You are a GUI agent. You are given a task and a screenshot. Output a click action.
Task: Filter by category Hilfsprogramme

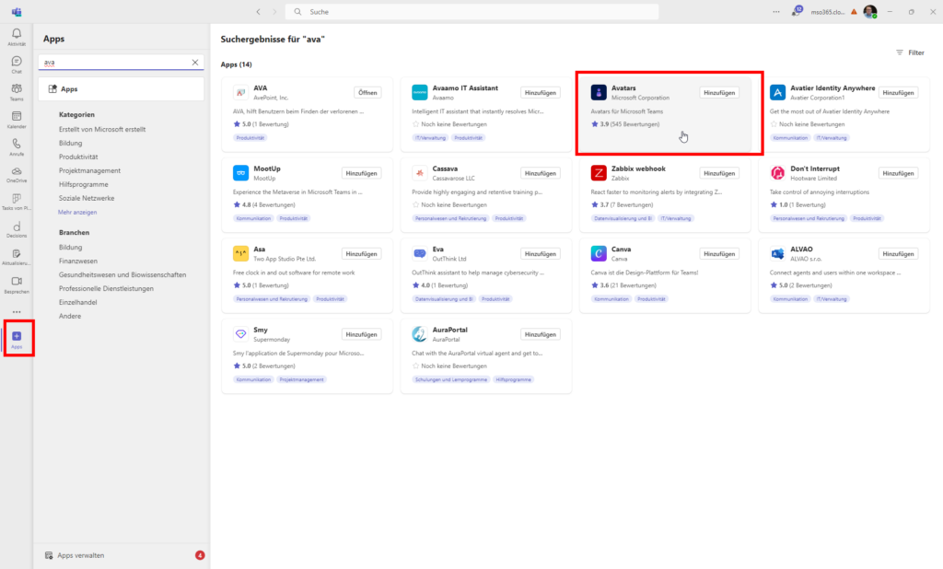coord(84,184)
